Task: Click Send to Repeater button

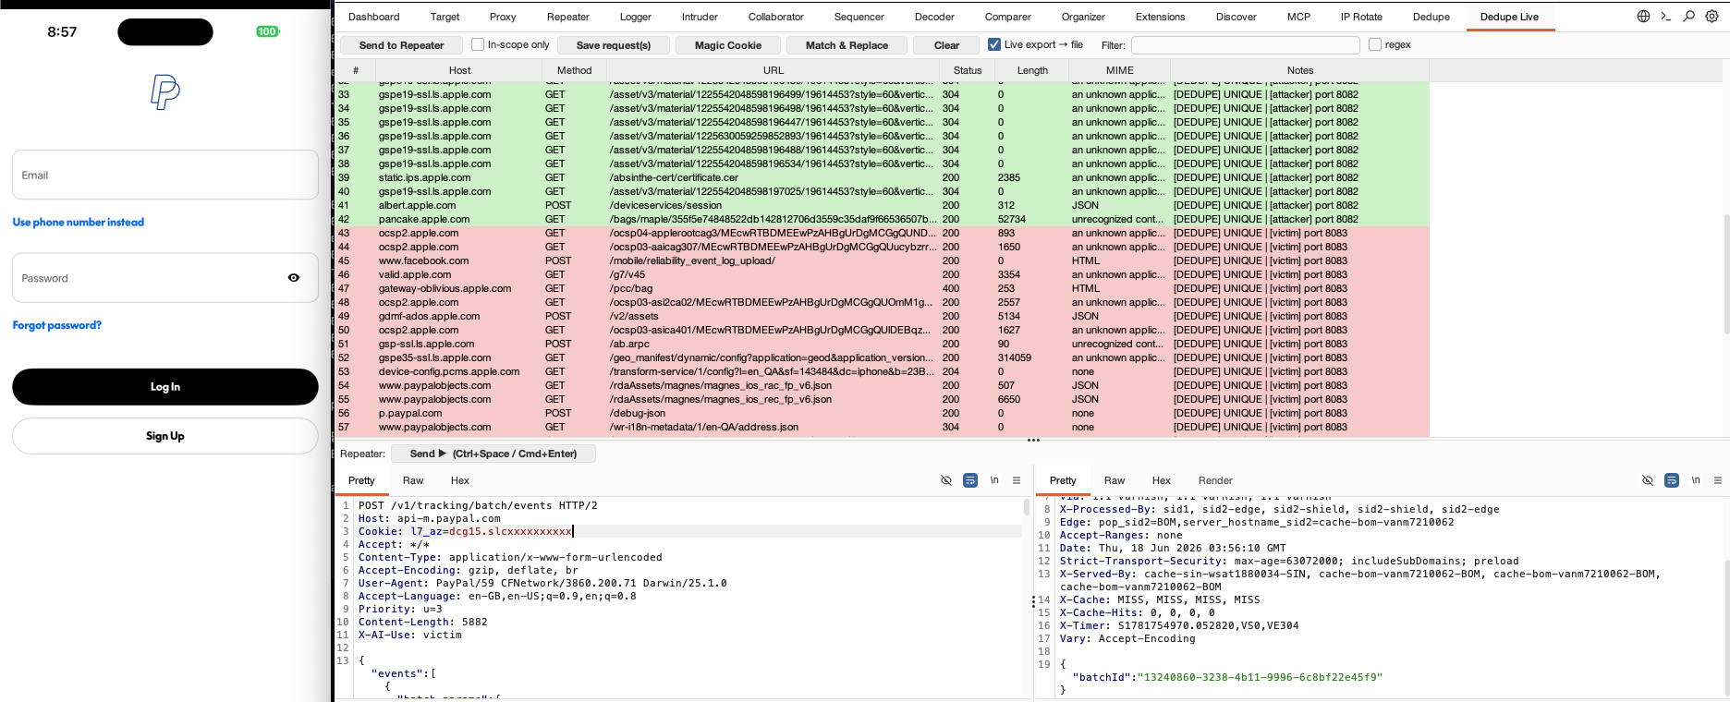Action: pyautogui.click(x=401, y=45)
